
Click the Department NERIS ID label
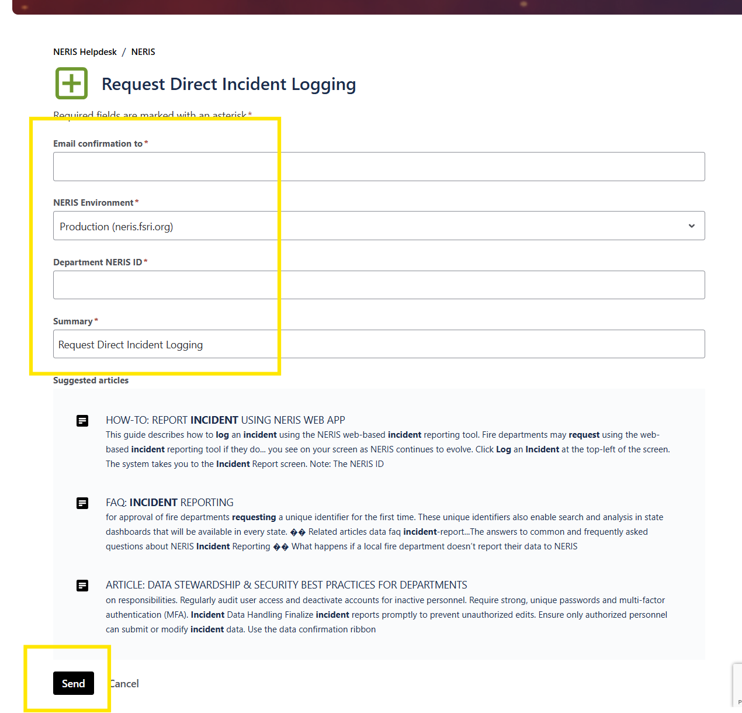[98, 262]
